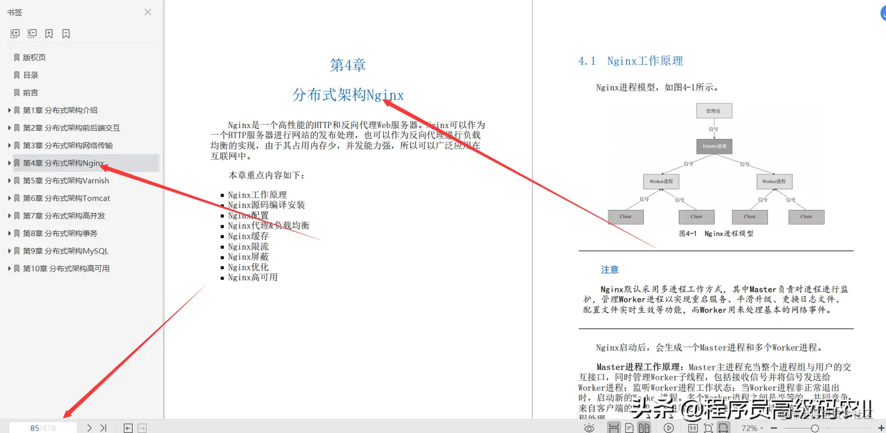Enable continuous scrolling layout
Viewport: 886px width, 433px height.
click(614, 428)
